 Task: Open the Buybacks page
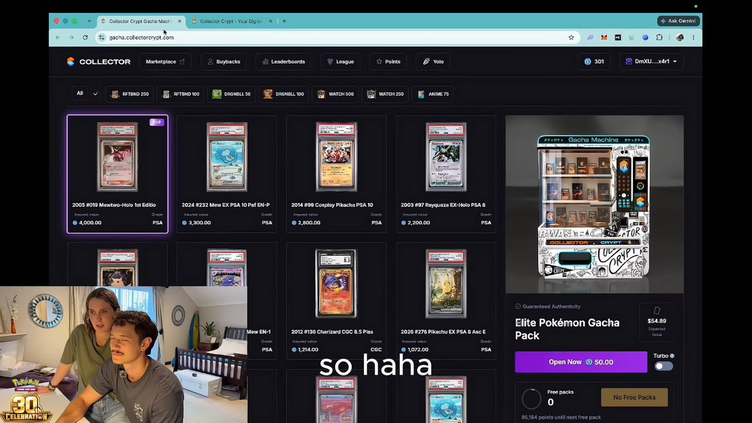tap(224, 61)
